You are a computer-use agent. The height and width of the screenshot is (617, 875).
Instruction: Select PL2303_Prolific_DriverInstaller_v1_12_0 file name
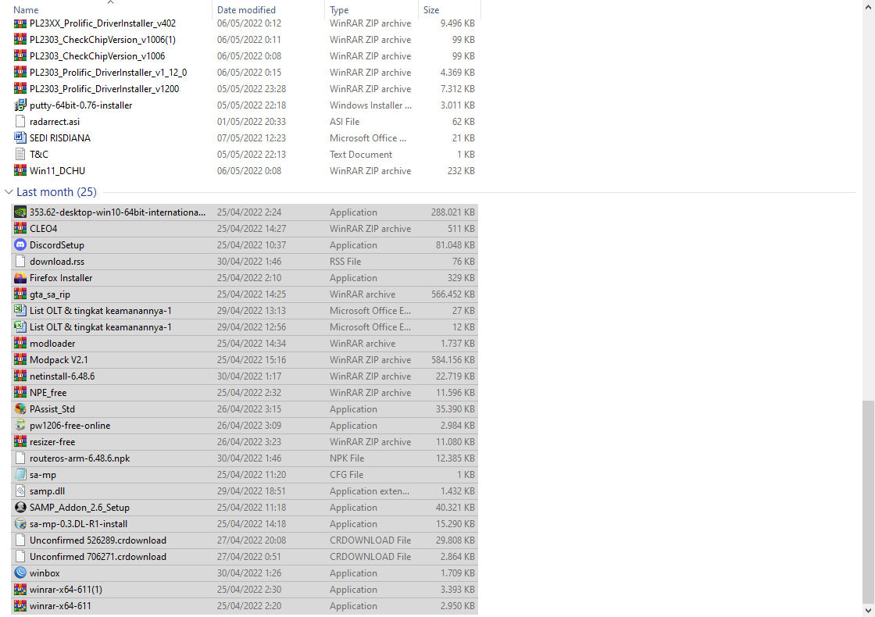(x=109, y=73)
